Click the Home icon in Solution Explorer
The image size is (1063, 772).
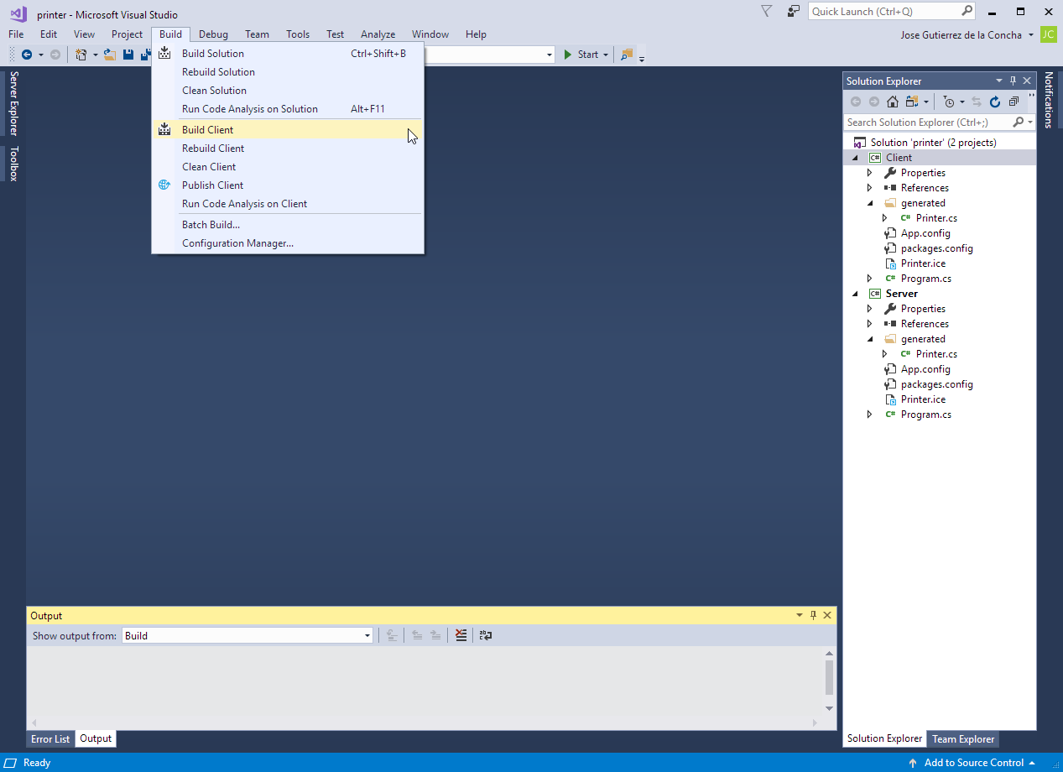click(892, 102)
